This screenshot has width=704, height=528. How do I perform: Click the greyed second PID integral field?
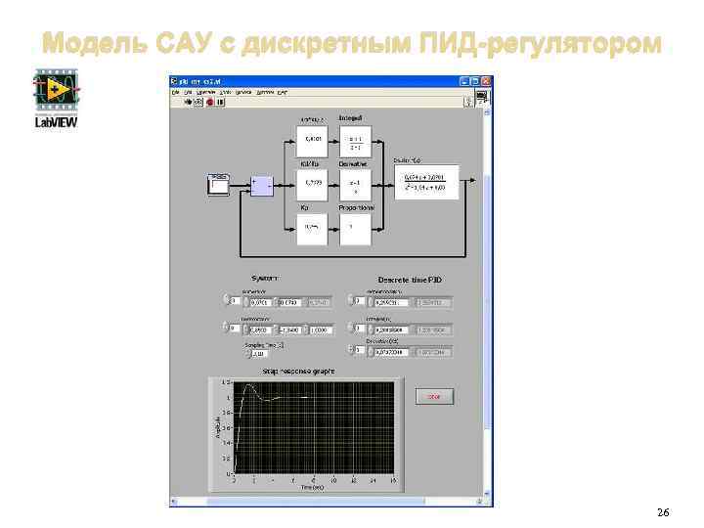pyautogui.click(x=433, y=330)
